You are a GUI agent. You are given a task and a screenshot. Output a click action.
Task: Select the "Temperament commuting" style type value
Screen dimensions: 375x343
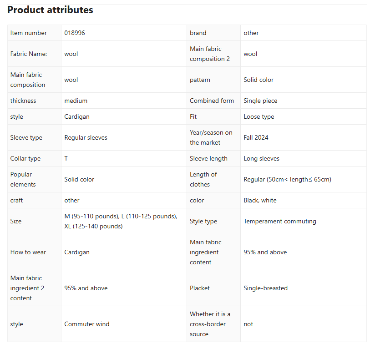tap(279, 221)
